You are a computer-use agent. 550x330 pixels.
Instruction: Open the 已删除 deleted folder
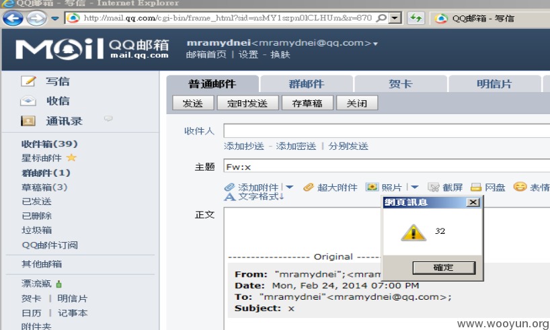tap(36, 216)
